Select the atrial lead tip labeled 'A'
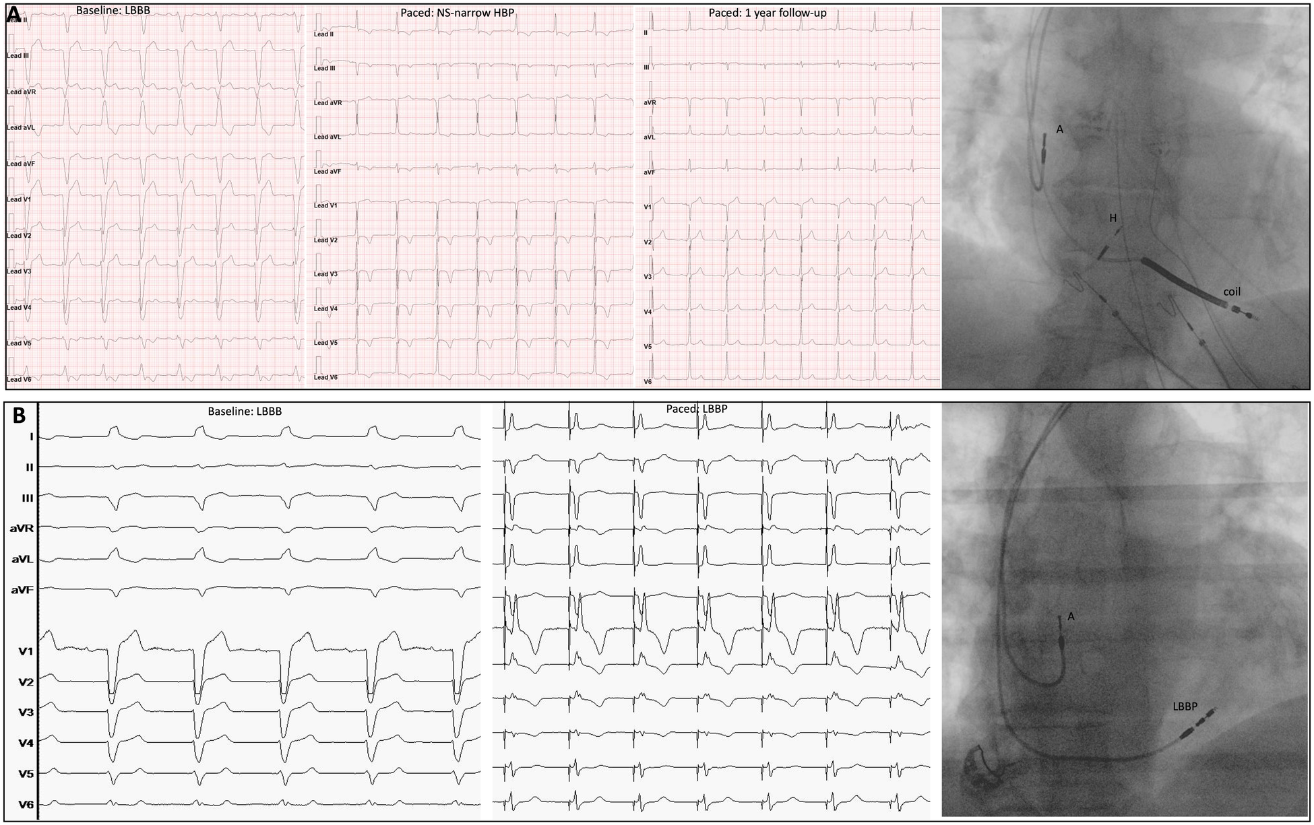1314x825 pixels. point(1058,129)
